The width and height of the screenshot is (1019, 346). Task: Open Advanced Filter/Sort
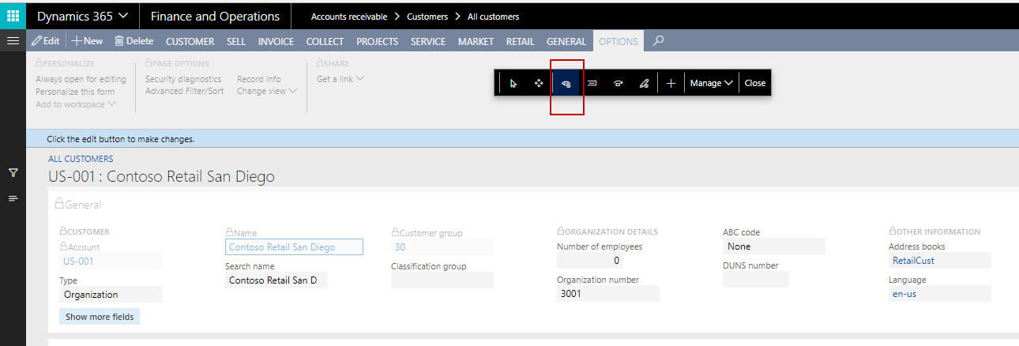coord(184,91)
